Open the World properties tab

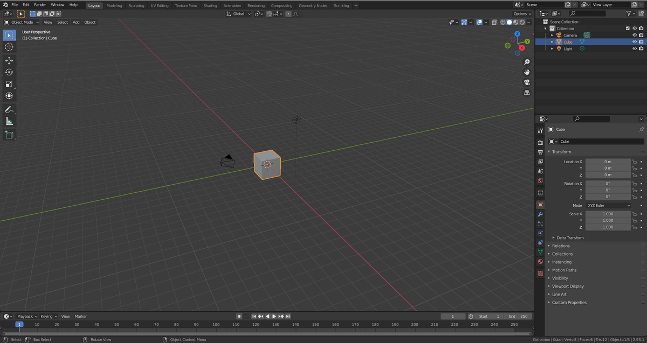(540, 181)
